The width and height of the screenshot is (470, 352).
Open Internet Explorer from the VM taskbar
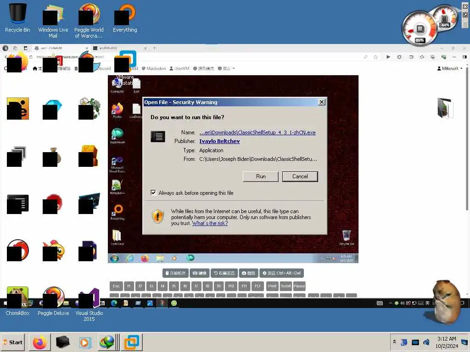pyautogui.click(x=129, y=258)
